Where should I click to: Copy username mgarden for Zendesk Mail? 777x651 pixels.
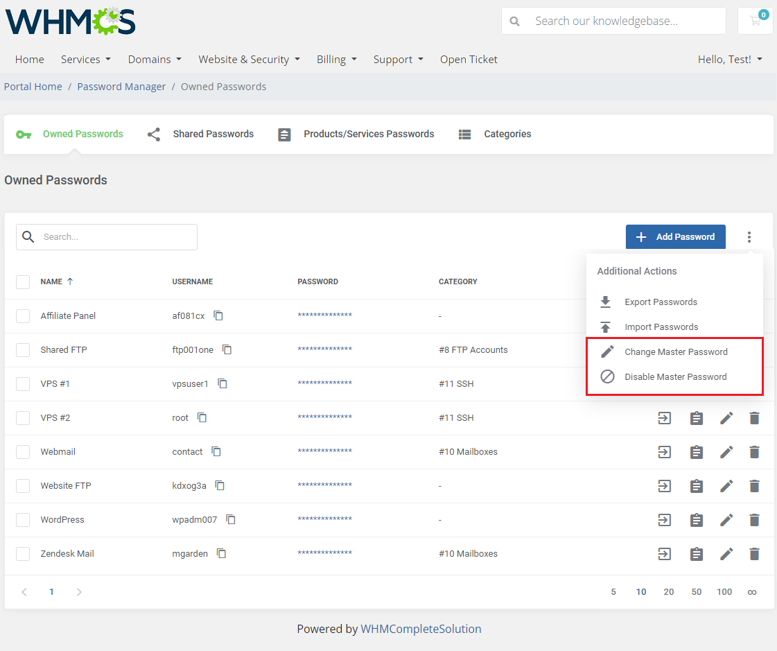click(x=222, y=553)
